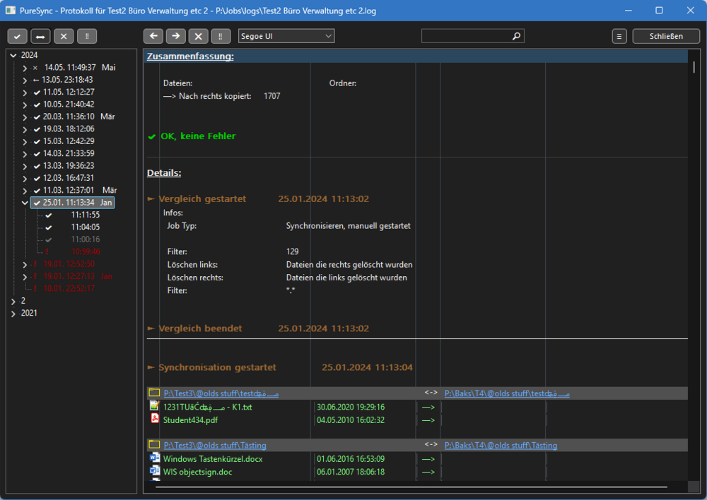Select log entry 19.03. 18:12:06
This screenshot has height=500, width=707.
(x=69, y=129)
